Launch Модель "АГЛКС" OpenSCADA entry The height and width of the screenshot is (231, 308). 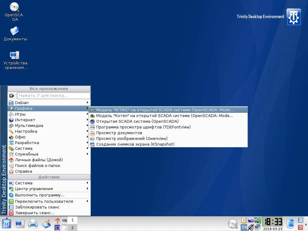coord(165,110)
